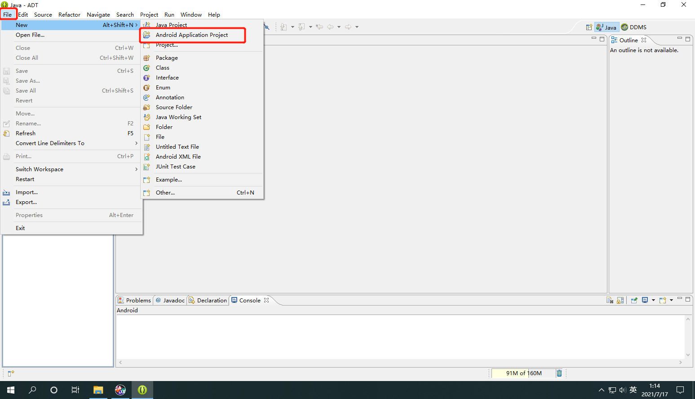The height and width of the screenshot is (399, 695).
Task: Click taskbar clock showing 1:14
Action: (x=655, y=390)
